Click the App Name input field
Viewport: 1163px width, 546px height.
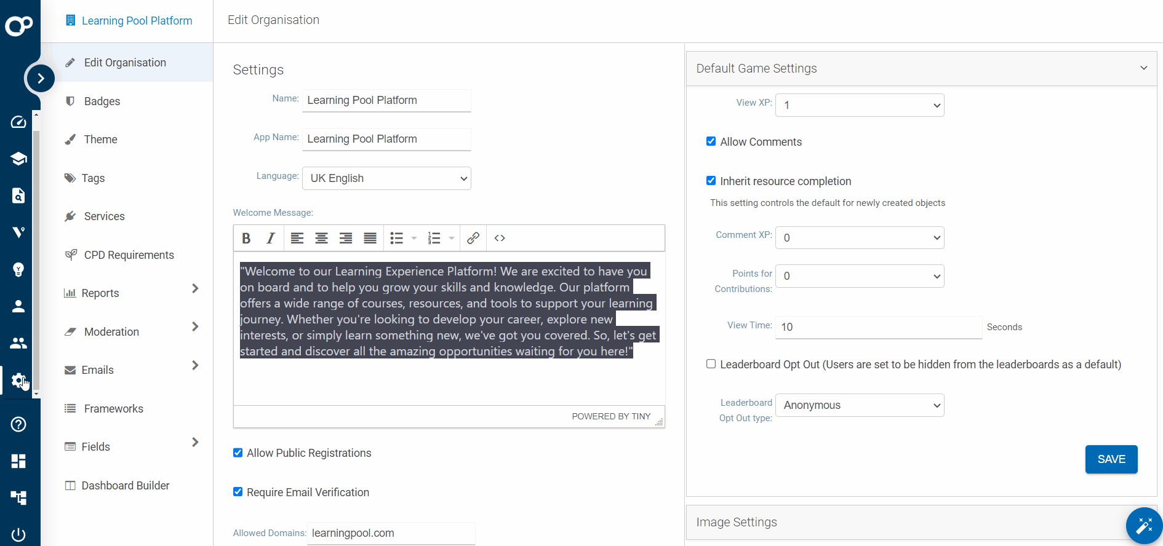tap(386, 139)
